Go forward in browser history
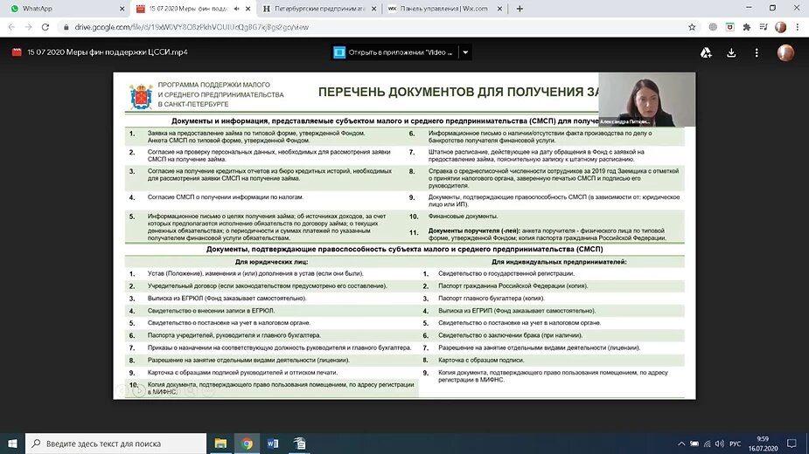 [28, 27]
